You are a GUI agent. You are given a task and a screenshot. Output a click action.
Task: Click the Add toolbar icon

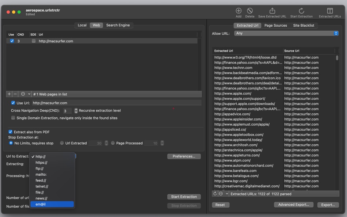[239, 11]
